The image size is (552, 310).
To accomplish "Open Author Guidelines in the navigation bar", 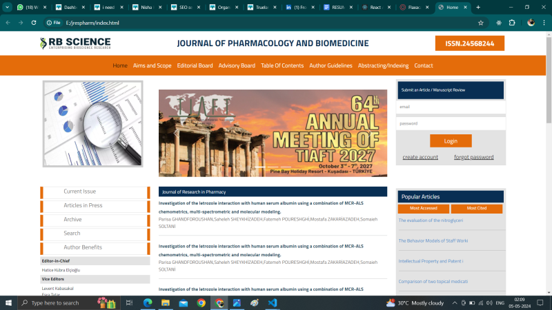I will pos(331,65).
